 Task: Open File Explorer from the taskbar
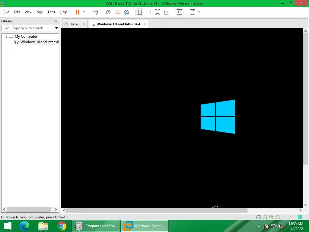[x=43, y=226]
